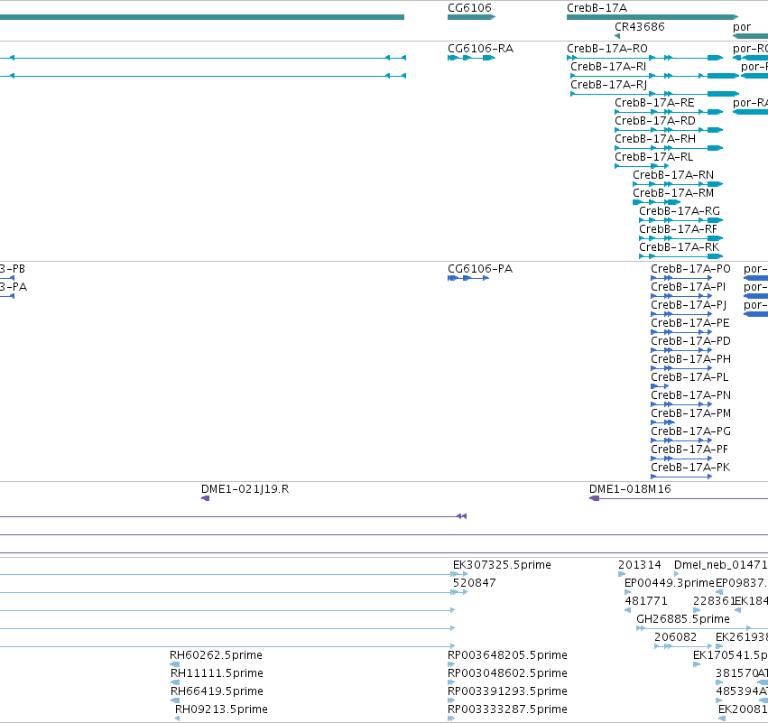
Task: Select transcript CrebB-17A-RD
Action: coord(655,121)
